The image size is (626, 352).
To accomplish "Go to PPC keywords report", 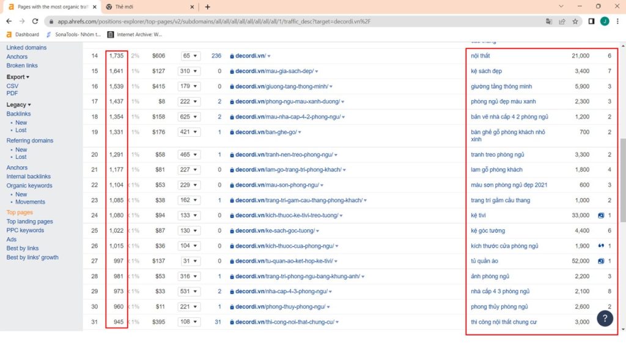I will click(25, 230).
